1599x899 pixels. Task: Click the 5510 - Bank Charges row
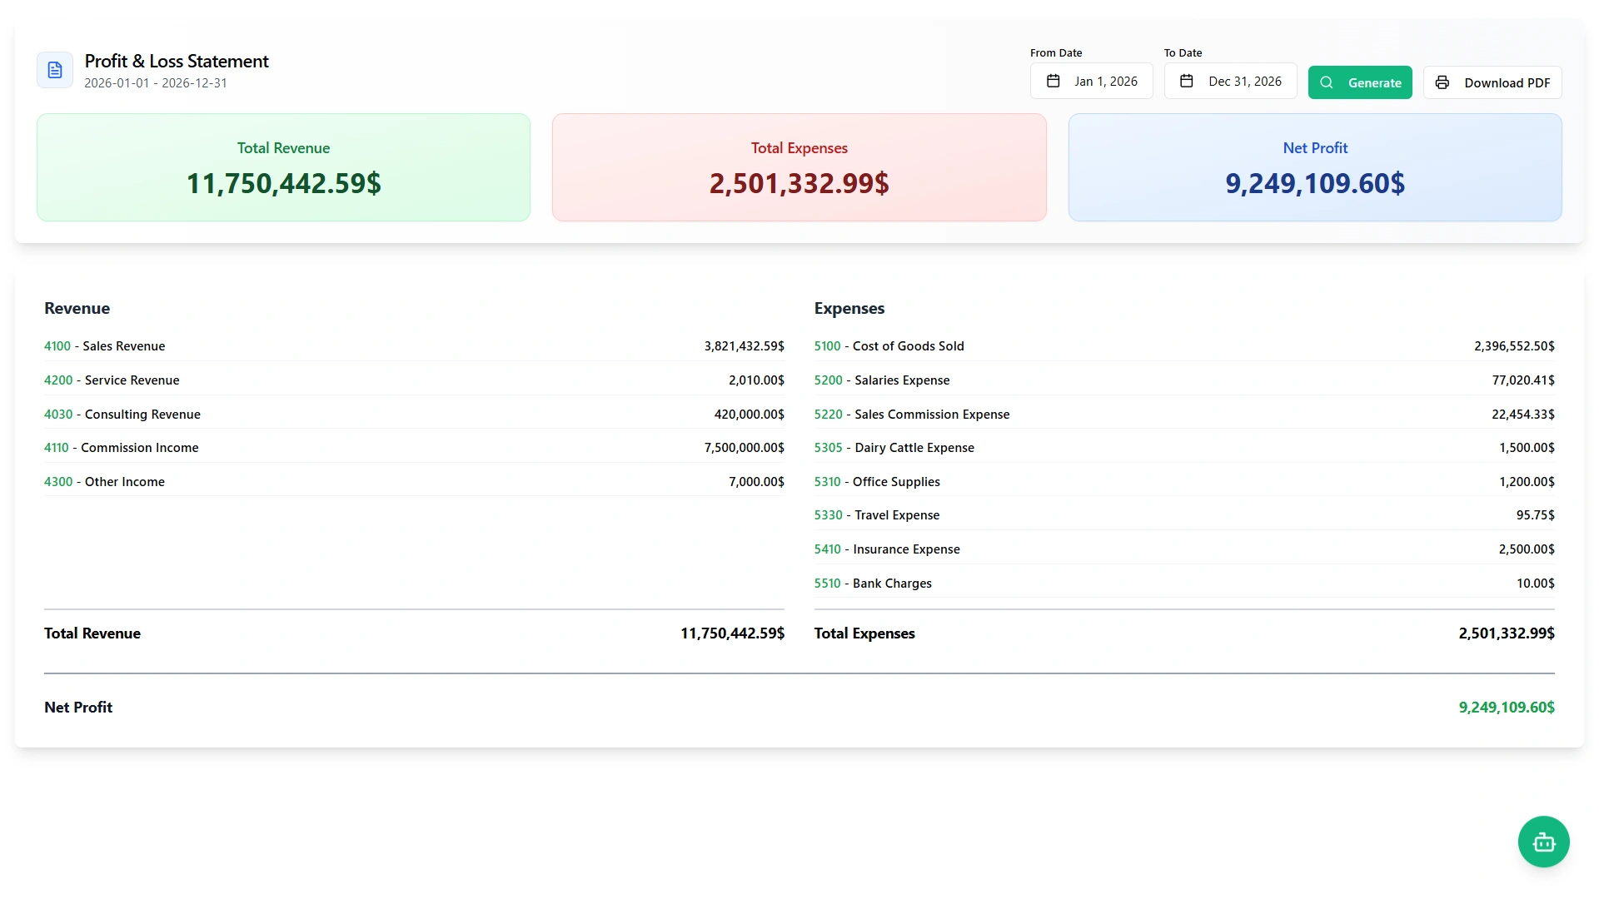coord(1184,584)
